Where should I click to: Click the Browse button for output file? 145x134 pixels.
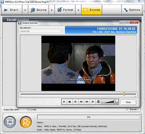[x=134, y=109]
